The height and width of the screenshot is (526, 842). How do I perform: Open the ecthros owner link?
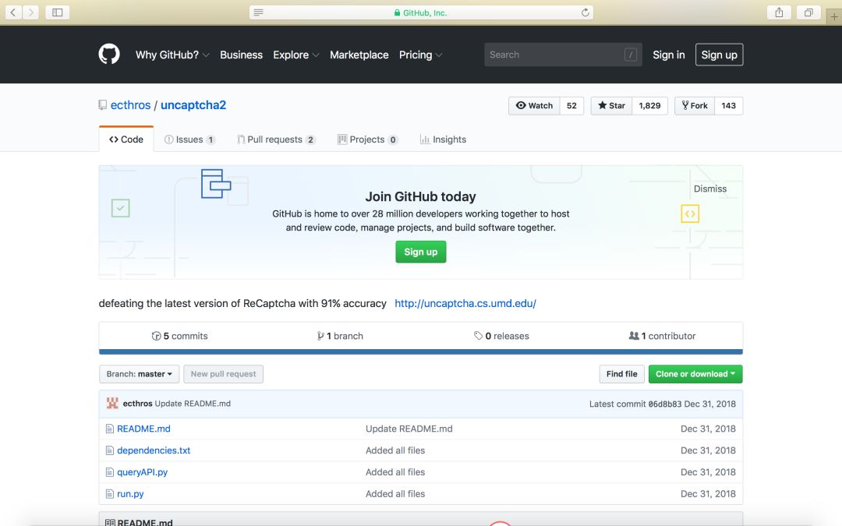click(x=130, y=104)
